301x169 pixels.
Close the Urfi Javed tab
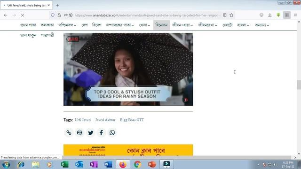click(x=48, y=5)
